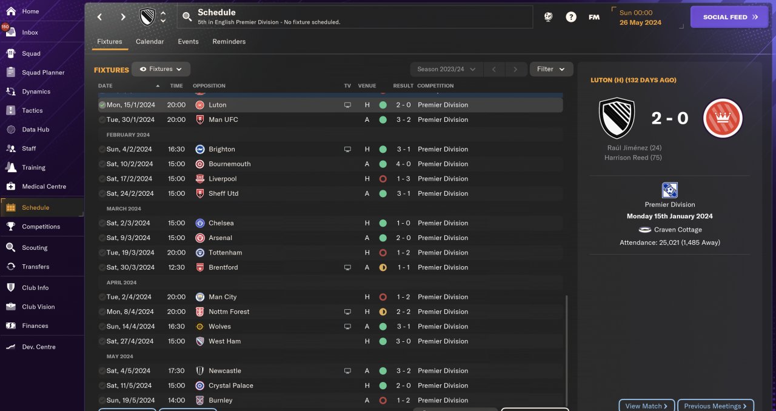Go to the Scouting screen

click(x=35, y=248)
